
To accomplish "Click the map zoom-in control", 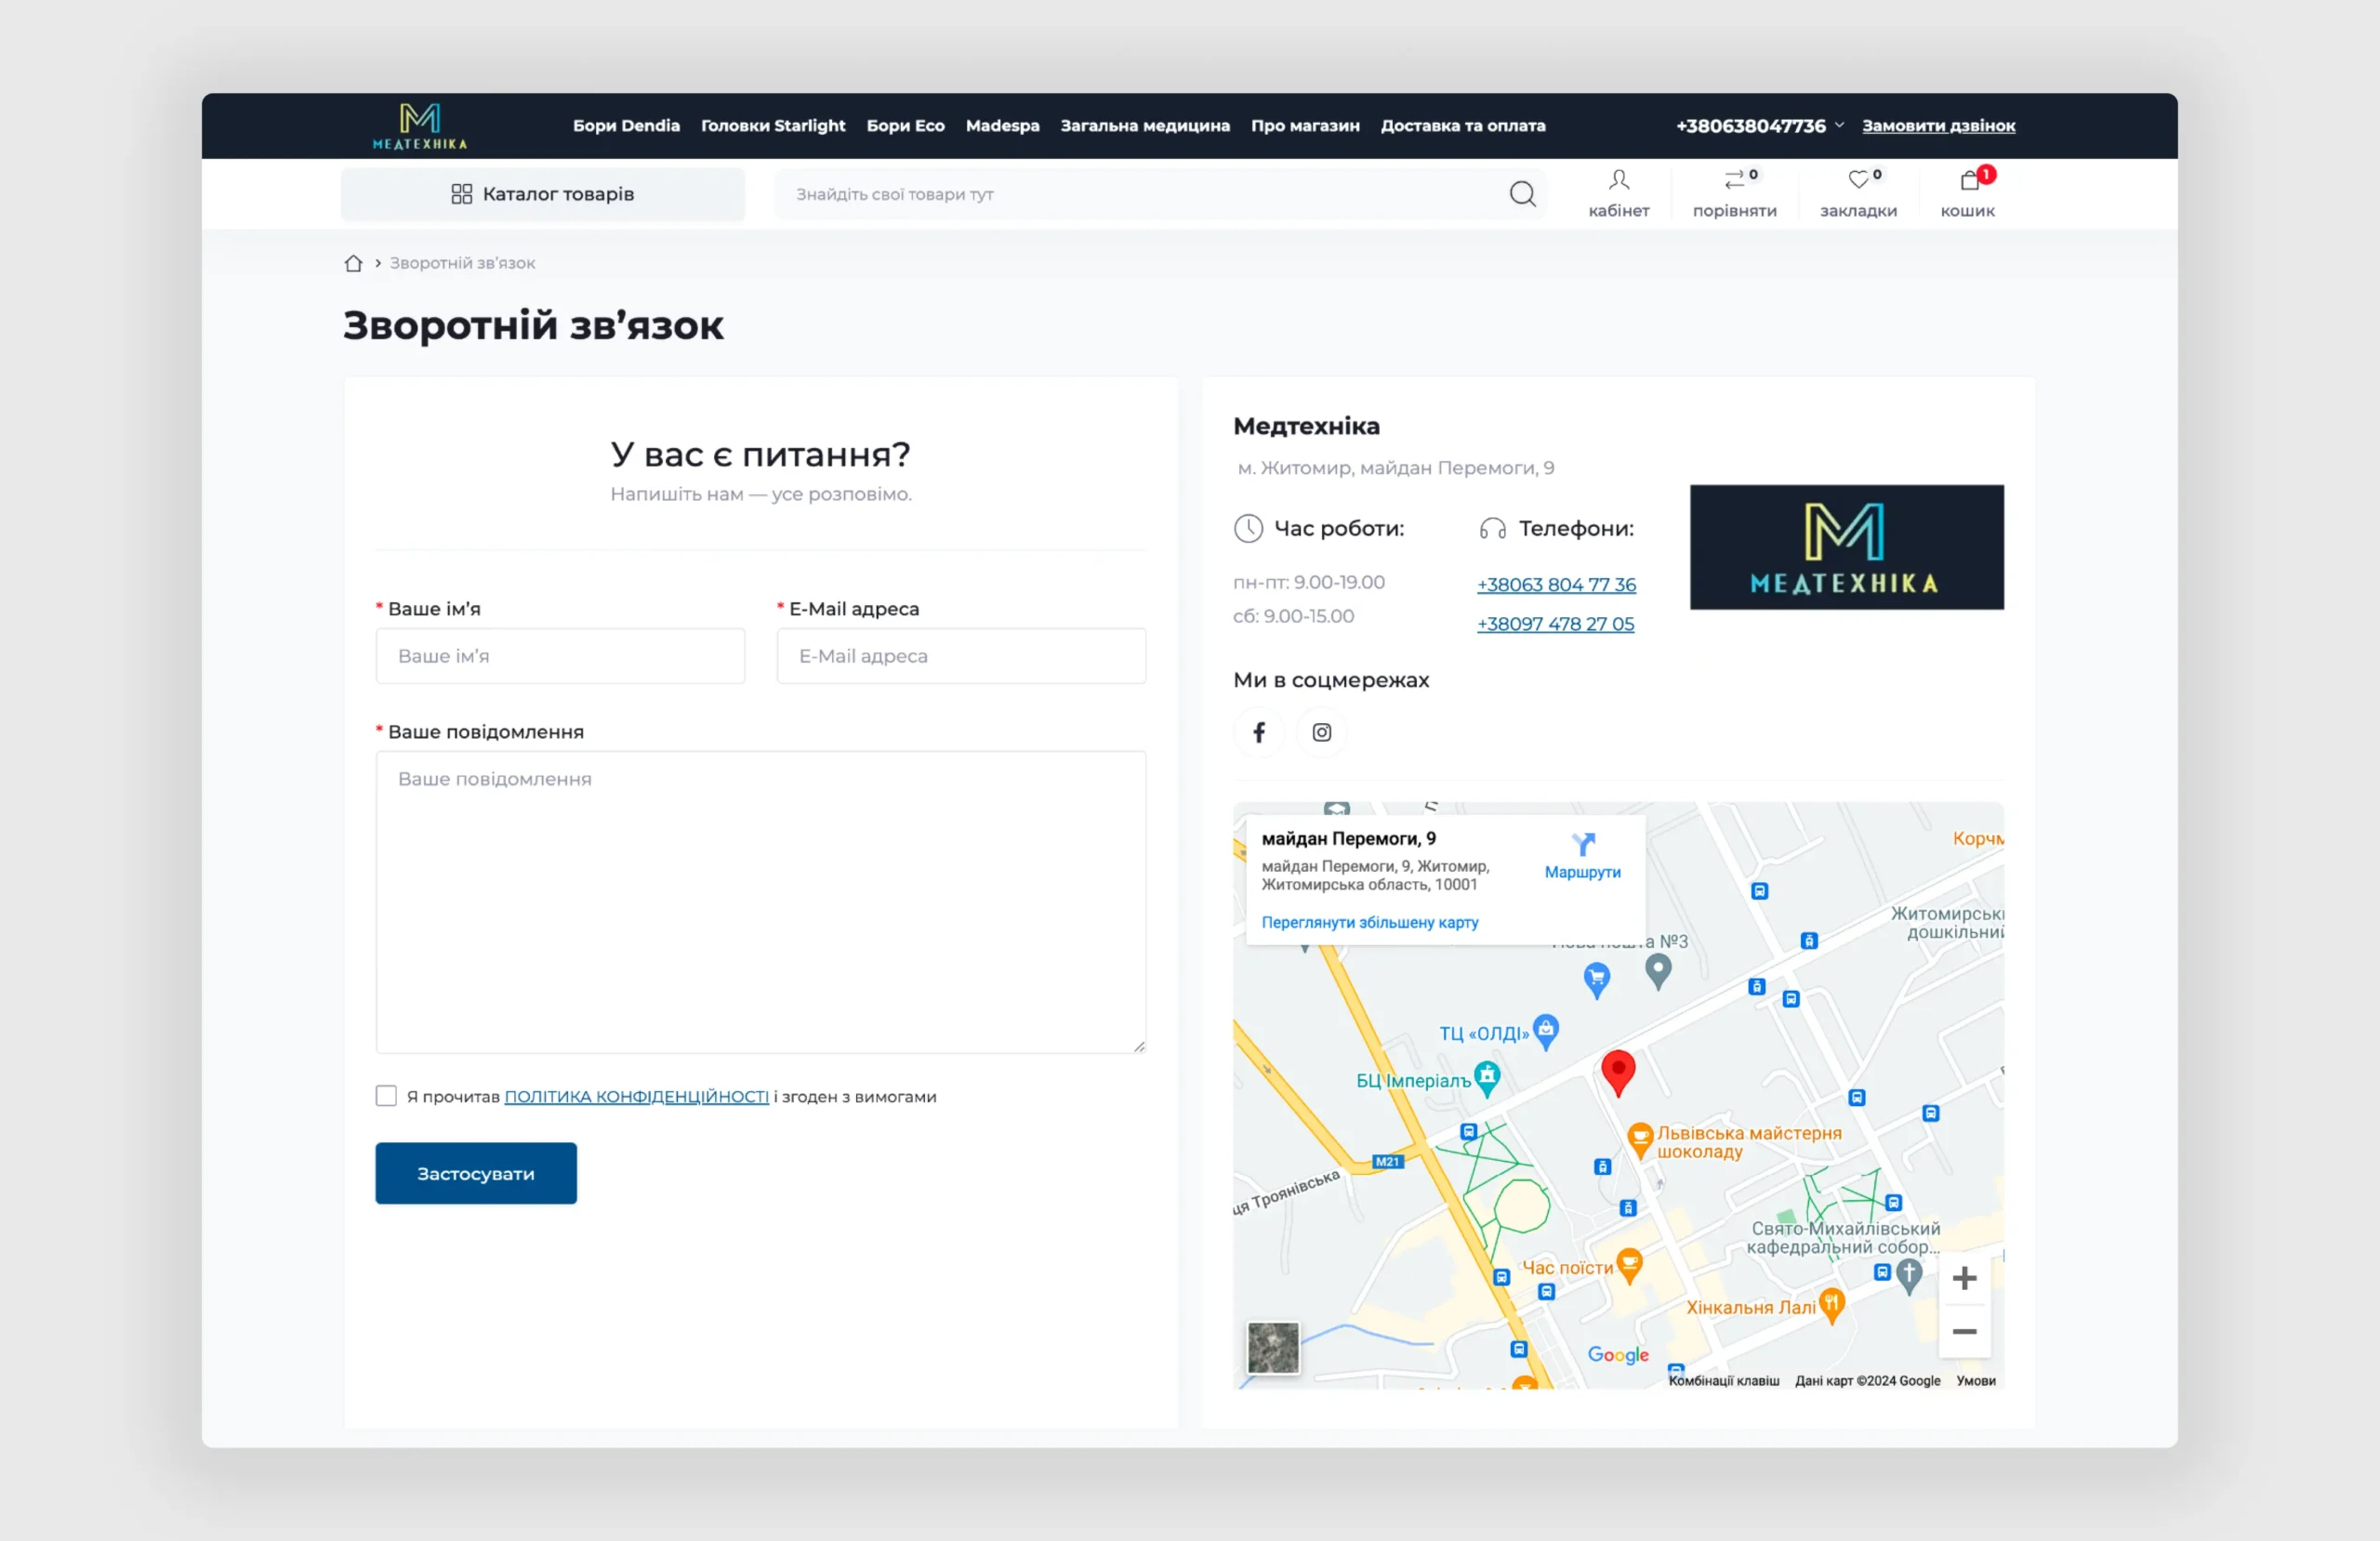I will pyautogui.click(x=1964, y=1277).
